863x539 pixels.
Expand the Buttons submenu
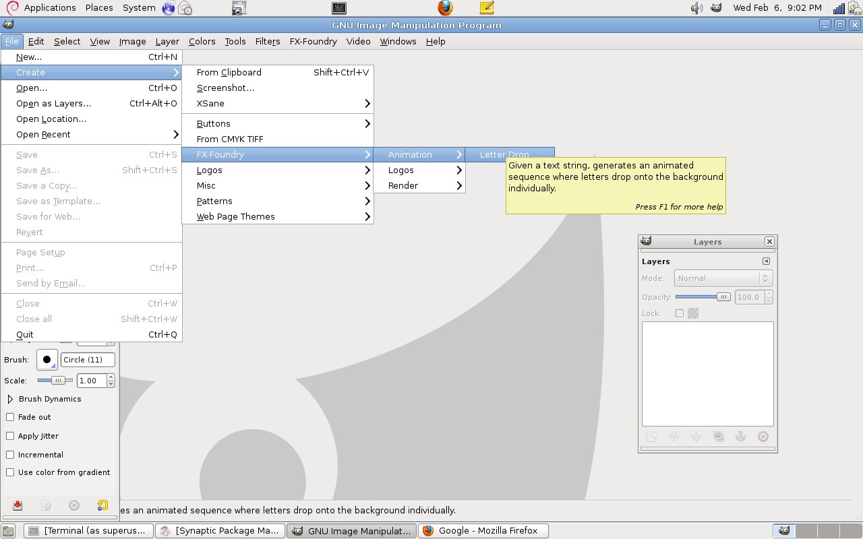[278, 123]
